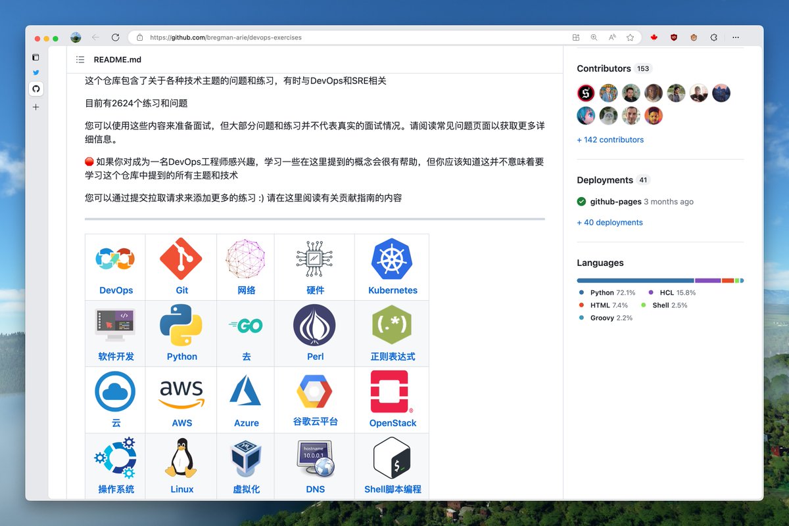Click the red HTML segment of languages bar

point(728,280)
